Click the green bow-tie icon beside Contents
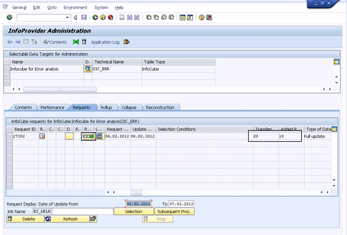The height and width of the screenshot is (235, 347). 76,42
